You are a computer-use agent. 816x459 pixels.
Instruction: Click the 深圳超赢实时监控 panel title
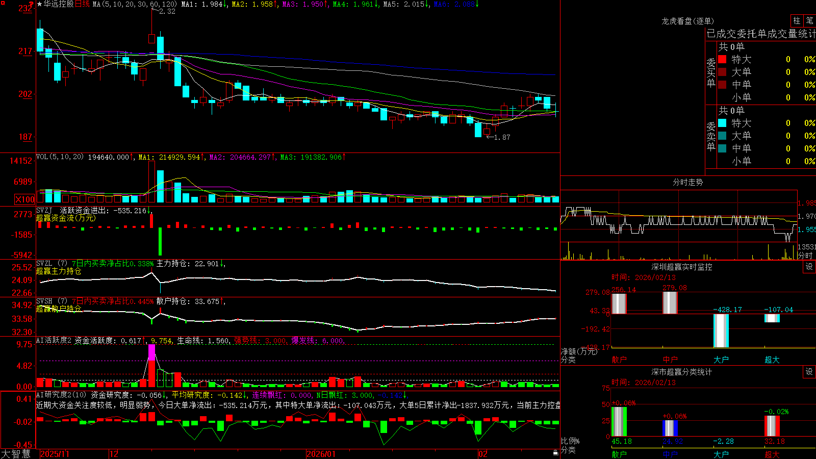[x=682, y=267]
